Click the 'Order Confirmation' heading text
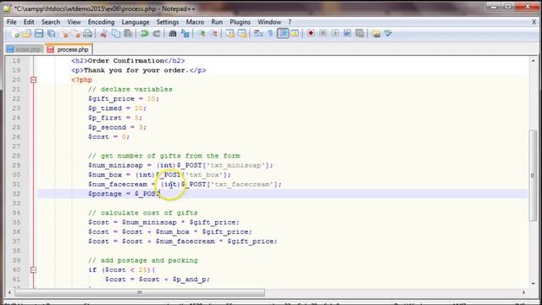Viewport: 542px width, 305px height. click(x=126, y=61)
